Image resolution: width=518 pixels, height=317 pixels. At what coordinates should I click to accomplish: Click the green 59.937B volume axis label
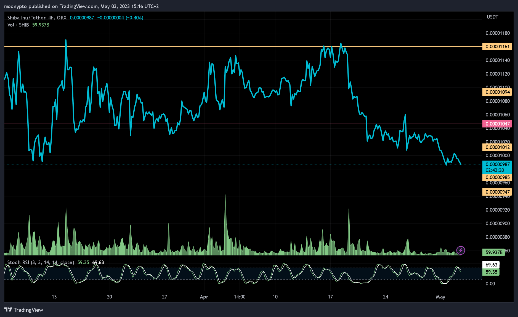point(493,252)
